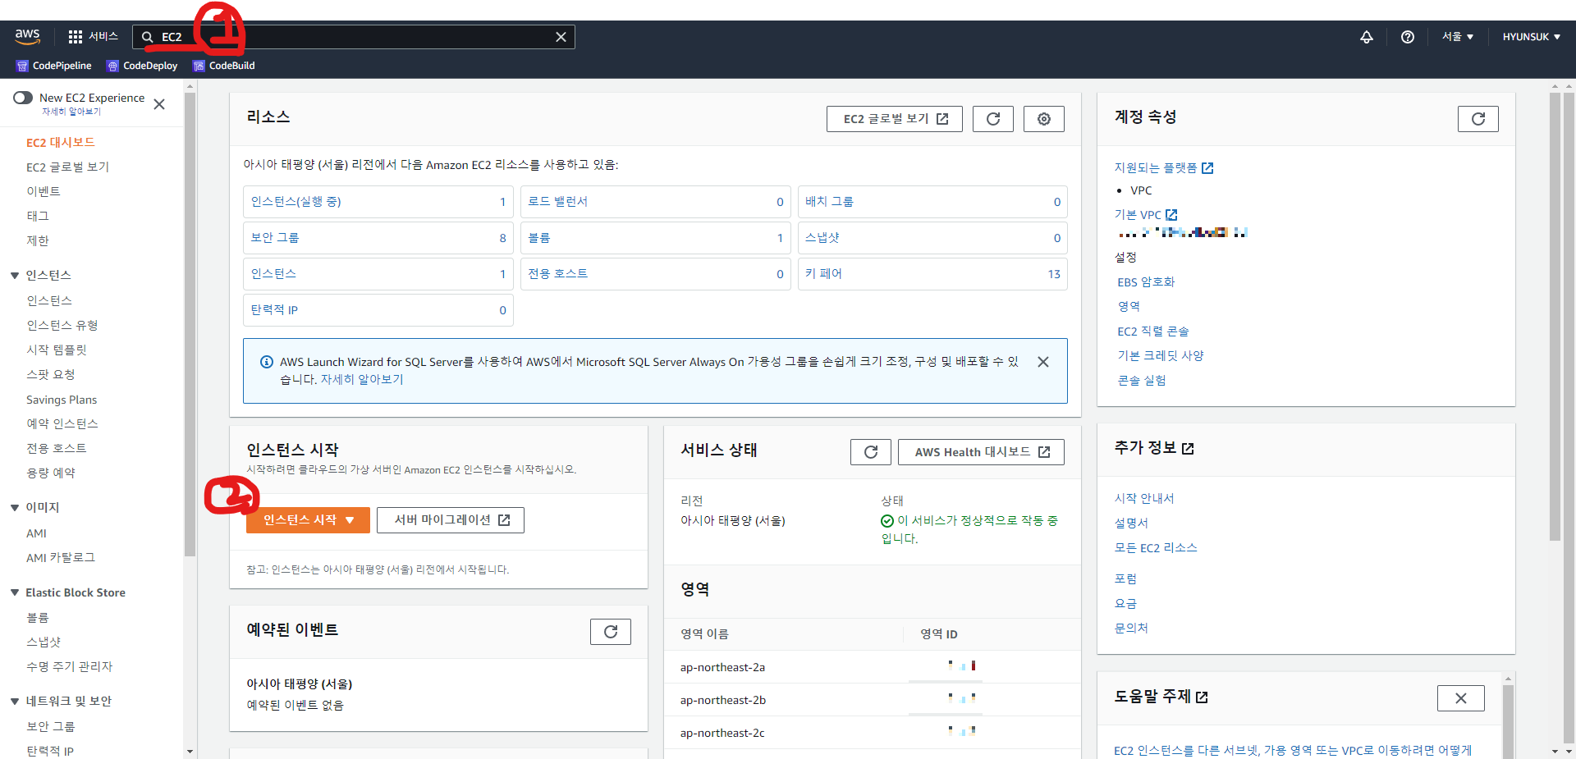Image resolution: width=1576 pixels, height=759 pixels.
Task: Open the 리소스 settings gear
Action: tap(1044, 119)
